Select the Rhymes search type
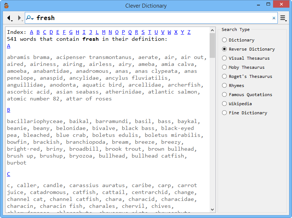Viewport: 292px width, 218px height. pos(233,86)
